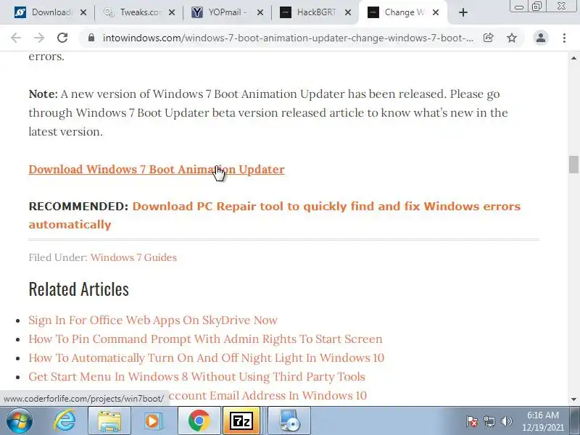Open the Account Email Address In Windows 10 article
This screenshot has height=435, width=580.
(268, 396)
